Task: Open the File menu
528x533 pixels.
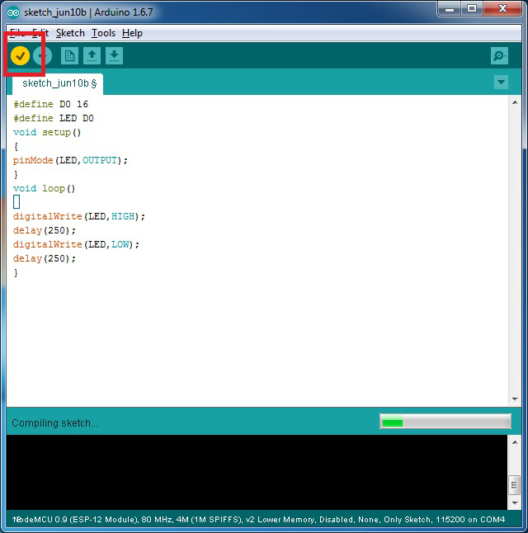Action: point(18,33)
